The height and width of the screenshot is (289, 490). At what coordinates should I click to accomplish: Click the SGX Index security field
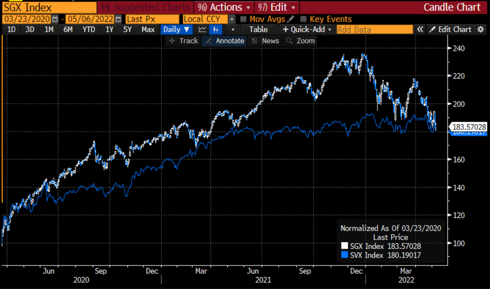[x=49, y=8]
